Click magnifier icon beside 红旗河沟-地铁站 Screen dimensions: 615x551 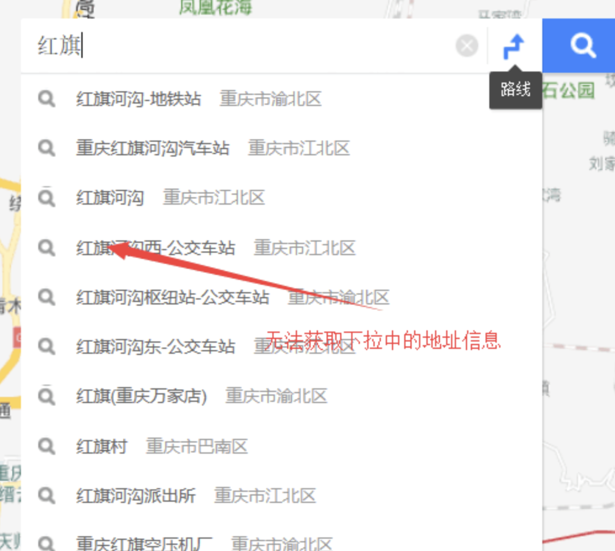tap(47, 99)
